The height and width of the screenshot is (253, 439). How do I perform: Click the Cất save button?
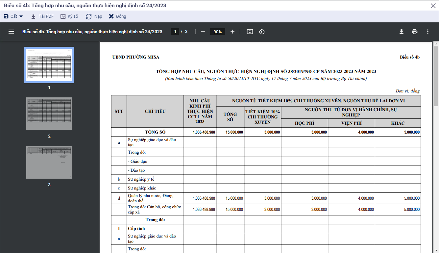point(11,16)
